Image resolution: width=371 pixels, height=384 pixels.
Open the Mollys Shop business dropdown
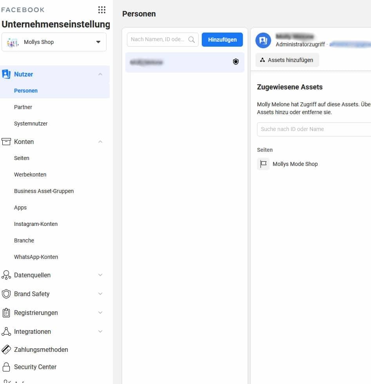pos(54,42)
